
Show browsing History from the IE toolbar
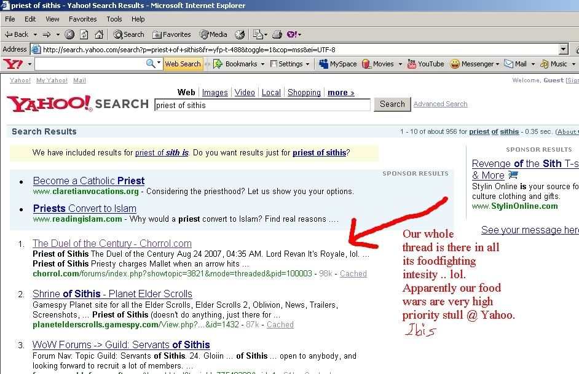[x=240, y=34]
